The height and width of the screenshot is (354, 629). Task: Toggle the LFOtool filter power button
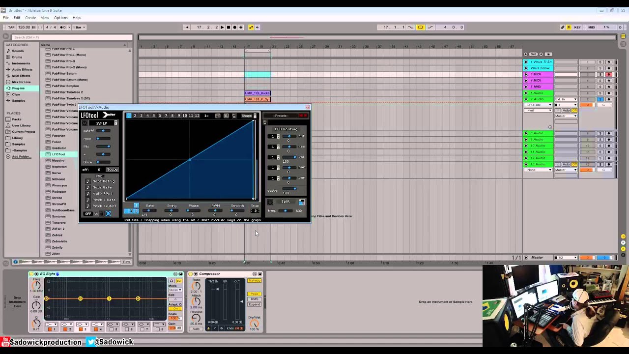[x=85, y=123]
